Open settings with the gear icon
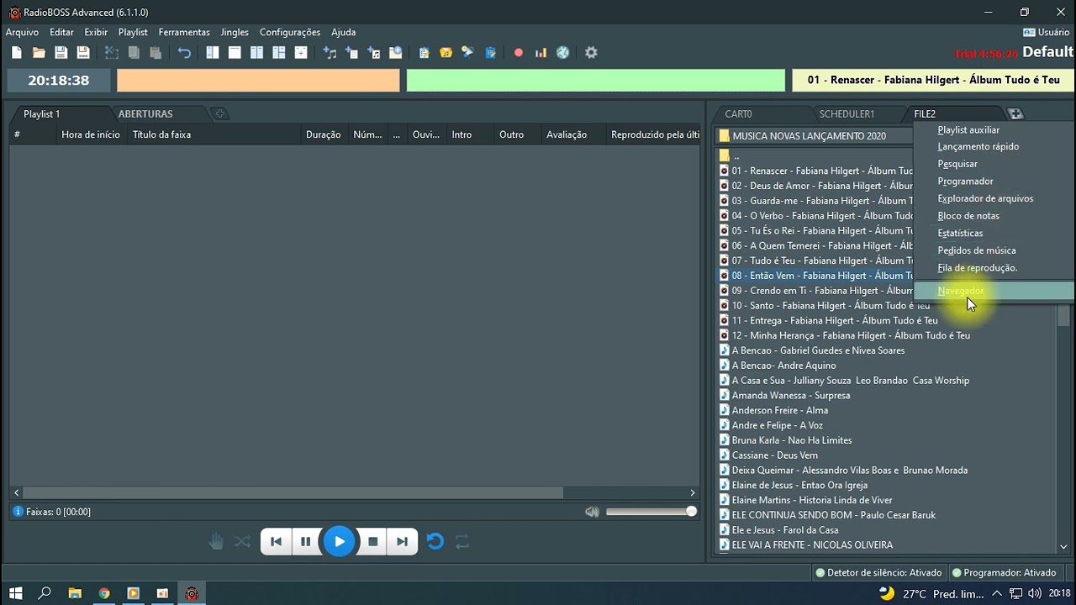This screenshot has width=1076, height=605. point(591,52)
